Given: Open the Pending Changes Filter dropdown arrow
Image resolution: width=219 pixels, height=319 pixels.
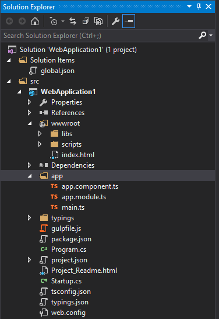Looking at the screenshot, I should 63,21.
